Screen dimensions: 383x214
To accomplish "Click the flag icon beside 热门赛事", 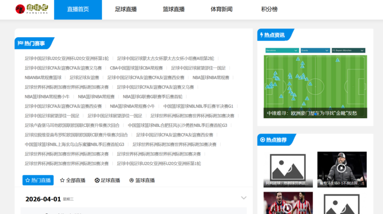I will (x=20, y=43).
